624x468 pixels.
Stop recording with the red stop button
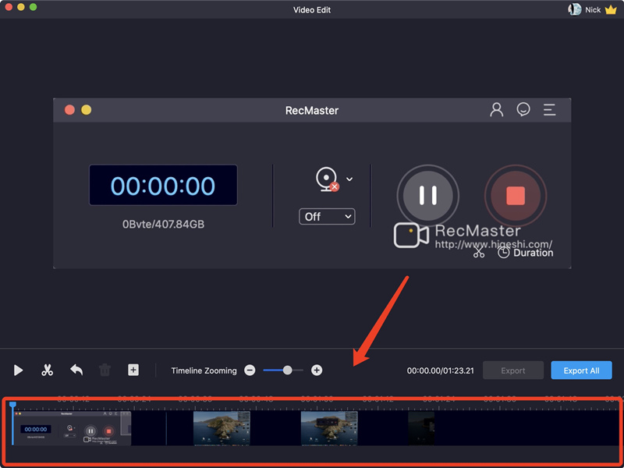pyautogui.click(x=516, y=196)
